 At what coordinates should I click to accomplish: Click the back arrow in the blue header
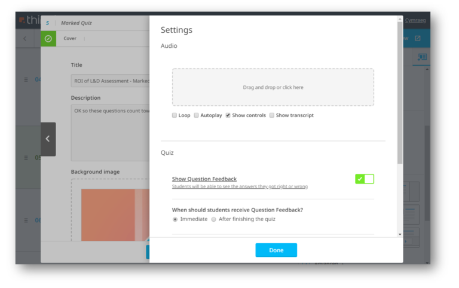click(x=25, y=38)
